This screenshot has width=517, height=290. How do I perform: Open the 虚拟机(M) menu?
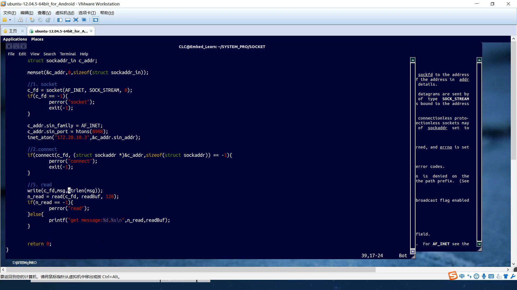(x=65, y=13)
